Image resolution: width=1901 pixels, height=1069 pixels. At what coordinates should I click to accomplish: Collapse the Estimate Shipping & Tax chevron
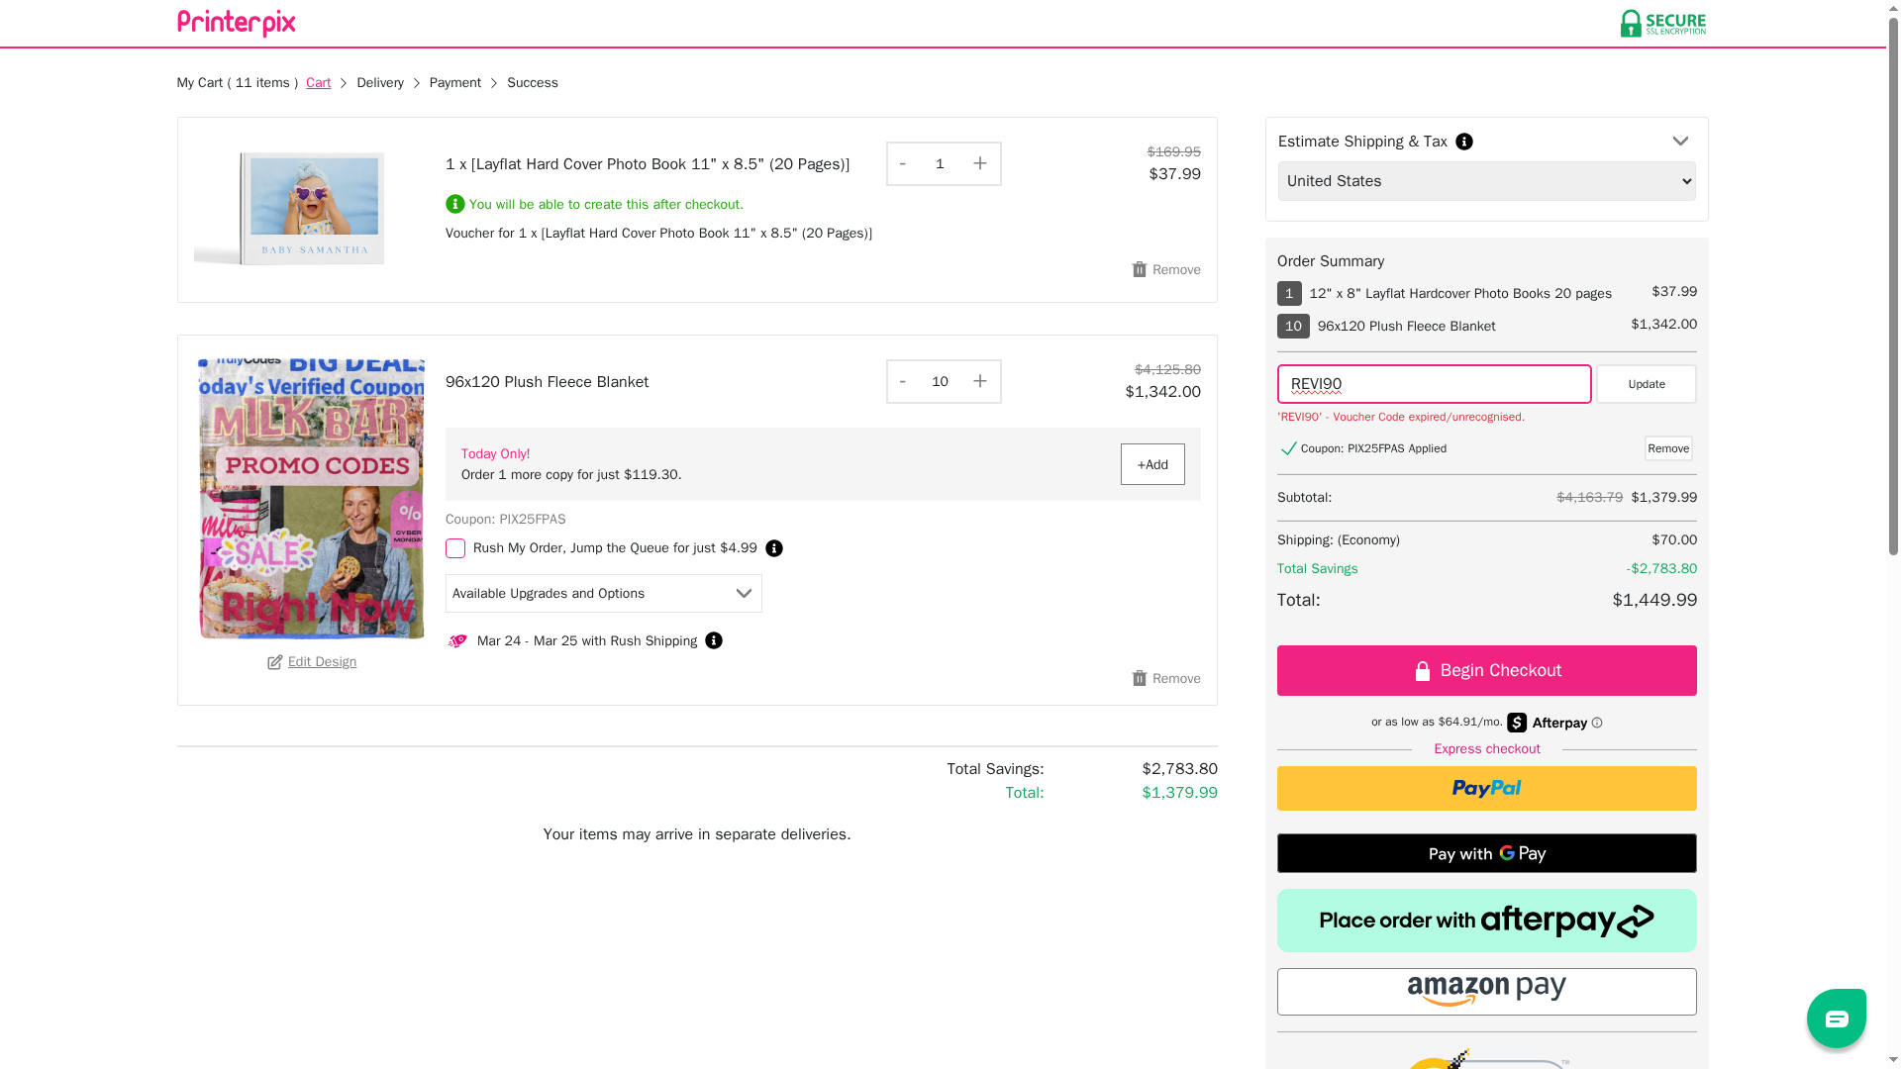pyautogui.click(x=1680, y=142)
